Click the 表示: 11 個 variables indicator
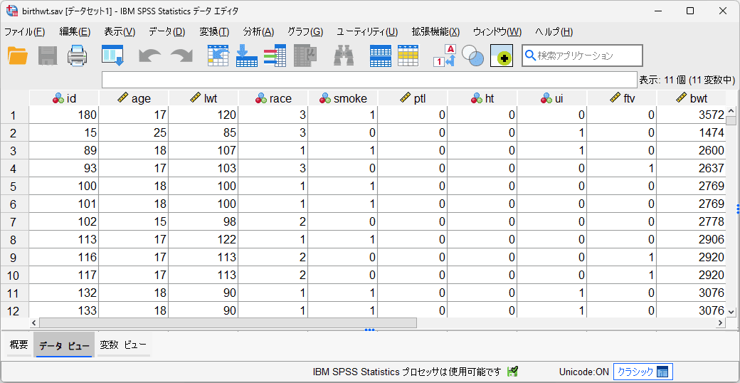Image resolution: width=740 pixels, height=383 pixels. 687,80
